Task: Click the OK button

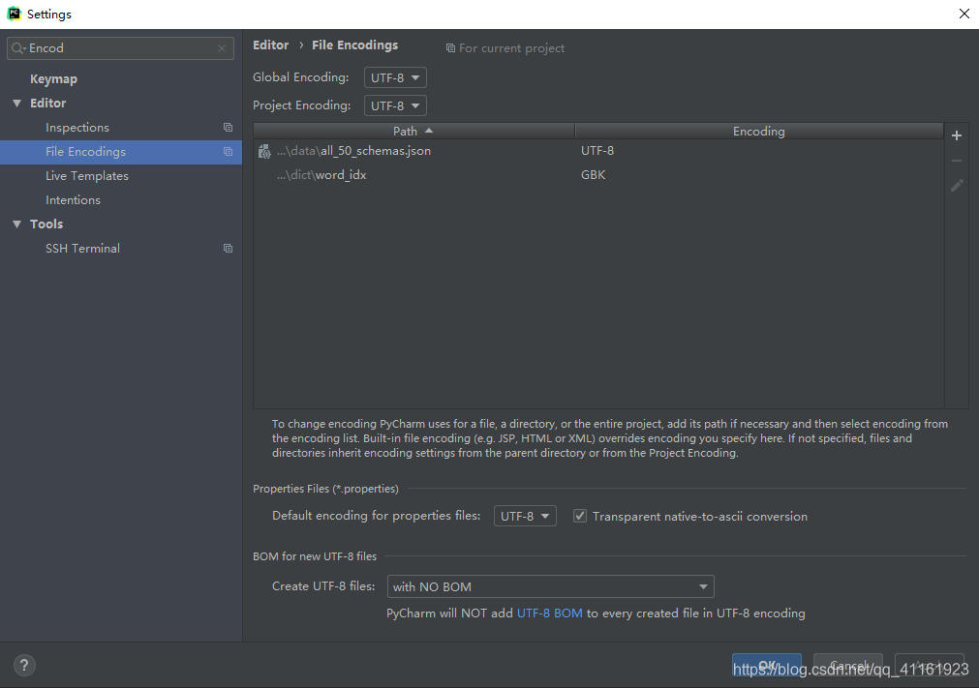Action: pos(767,665)
